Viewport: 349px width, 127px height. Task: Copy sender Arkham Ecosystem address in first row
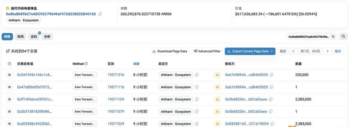(197, 75)
